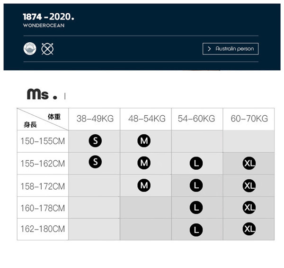Click the 1874–2020 title text

click(x=49, y=17)
